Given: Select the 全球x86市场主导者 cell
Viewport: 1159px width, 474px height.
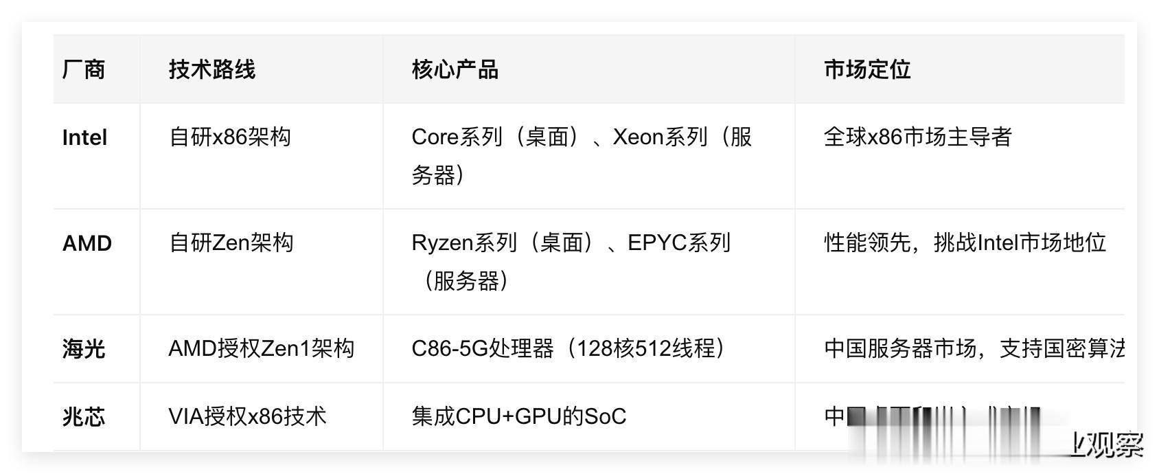Looking at the screenshot, I should pos(917,137).
